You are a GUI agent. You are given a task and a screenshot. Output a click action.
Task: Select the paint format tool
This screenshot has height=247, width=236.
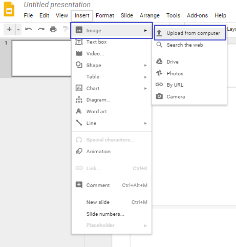tap(66, 29)
